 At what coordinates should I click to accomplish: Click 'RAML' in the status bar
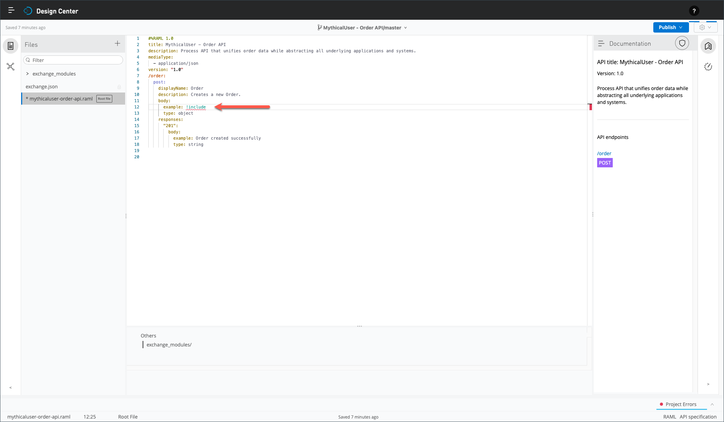tap(670, 417)
